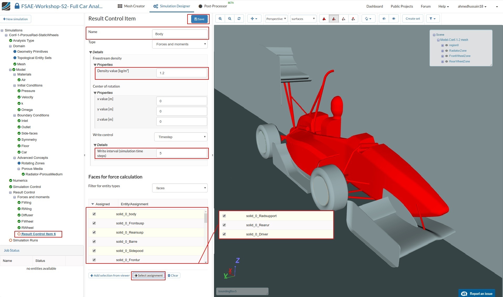The width and height of the screenshot is (503, 297).
Task: Open the filter funnel menu in viewer toolbar
Action: coord(432,19)
